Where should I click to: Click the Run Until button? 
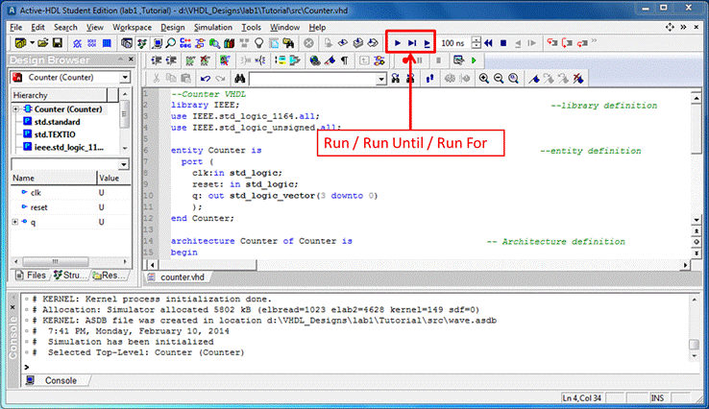[x=412, y=43]
